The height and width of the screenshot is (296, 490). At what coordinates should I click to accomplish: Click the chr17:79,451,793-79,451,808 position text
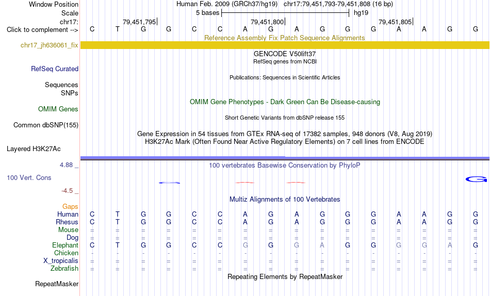pyautogui.click(x=338, y=4)
